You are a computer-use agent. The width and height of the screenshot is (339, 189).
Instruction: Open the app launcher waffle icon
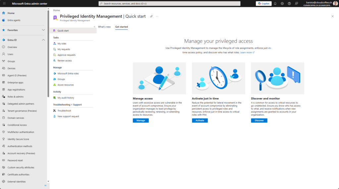point(4,3)
